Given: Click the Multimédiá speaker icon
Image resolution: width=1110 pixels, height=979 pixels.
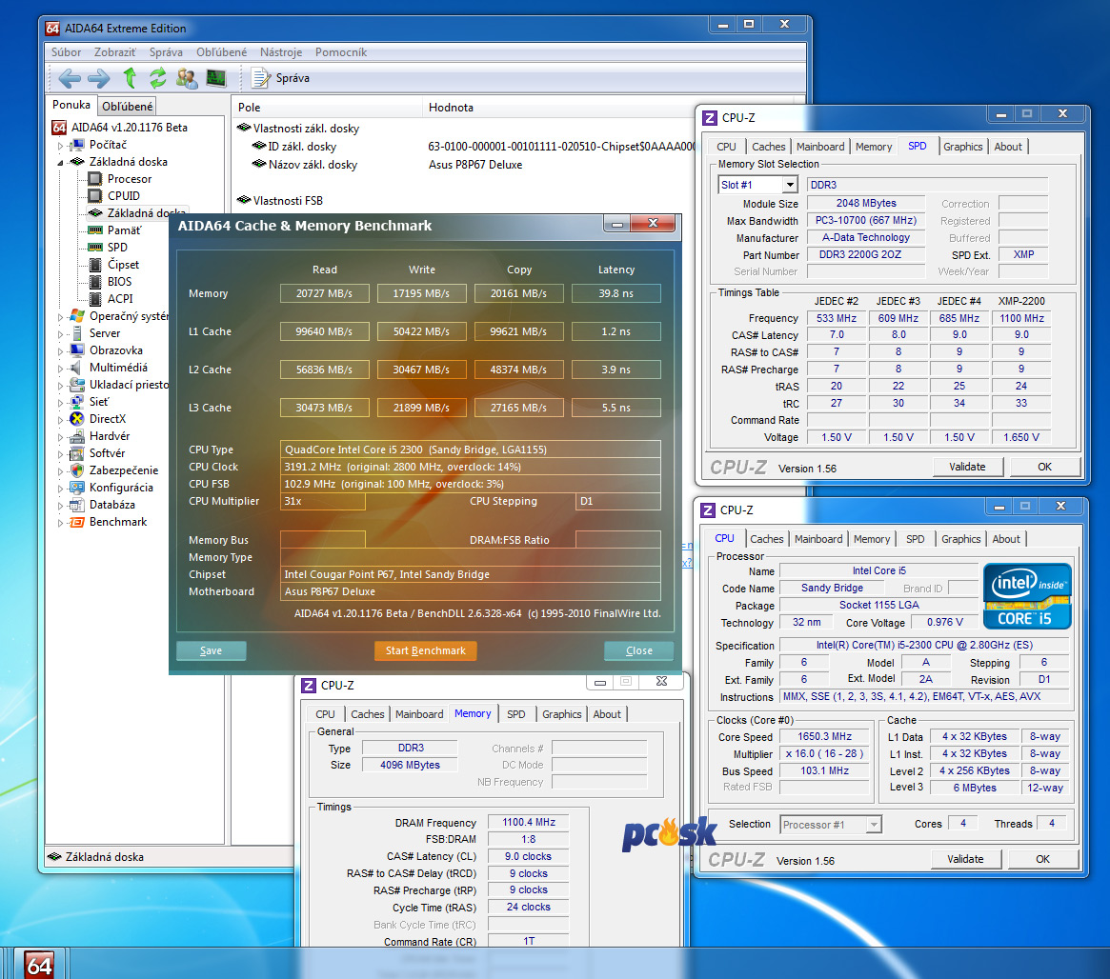Looking at the screenshot, I should (77, 368).
